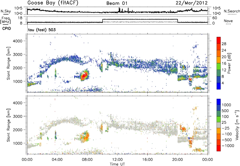
Task: Click the "28" power colorbar label
Action: pyautogui.click(x=224, y=44)
